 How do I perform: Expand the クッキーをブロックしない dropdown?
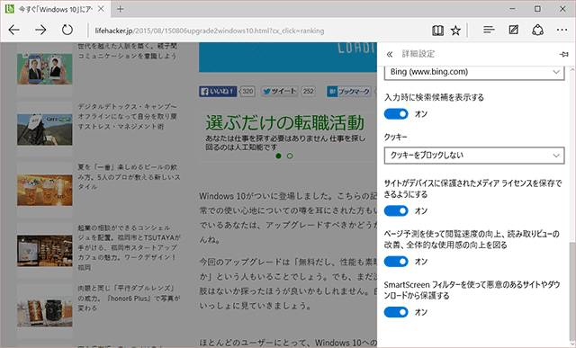(474, 156)
